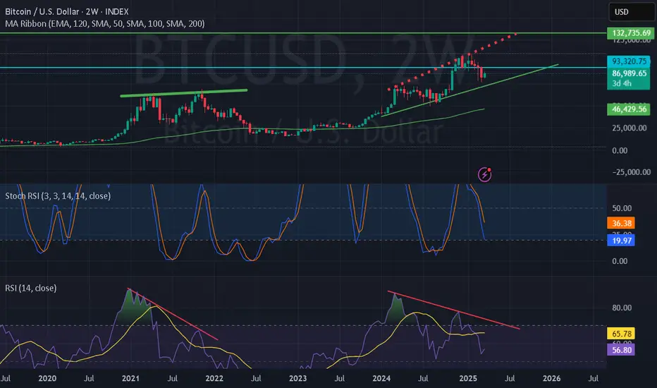The height and width of the screenshot is (388, 657).
Task: Click the 2024 label on time axis
Action: (x=381, y=378)
